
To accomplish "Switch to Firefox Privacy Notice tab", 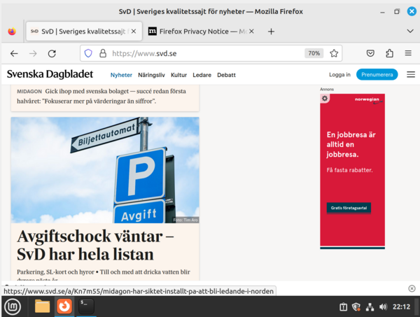I will (x=201, y=31).
